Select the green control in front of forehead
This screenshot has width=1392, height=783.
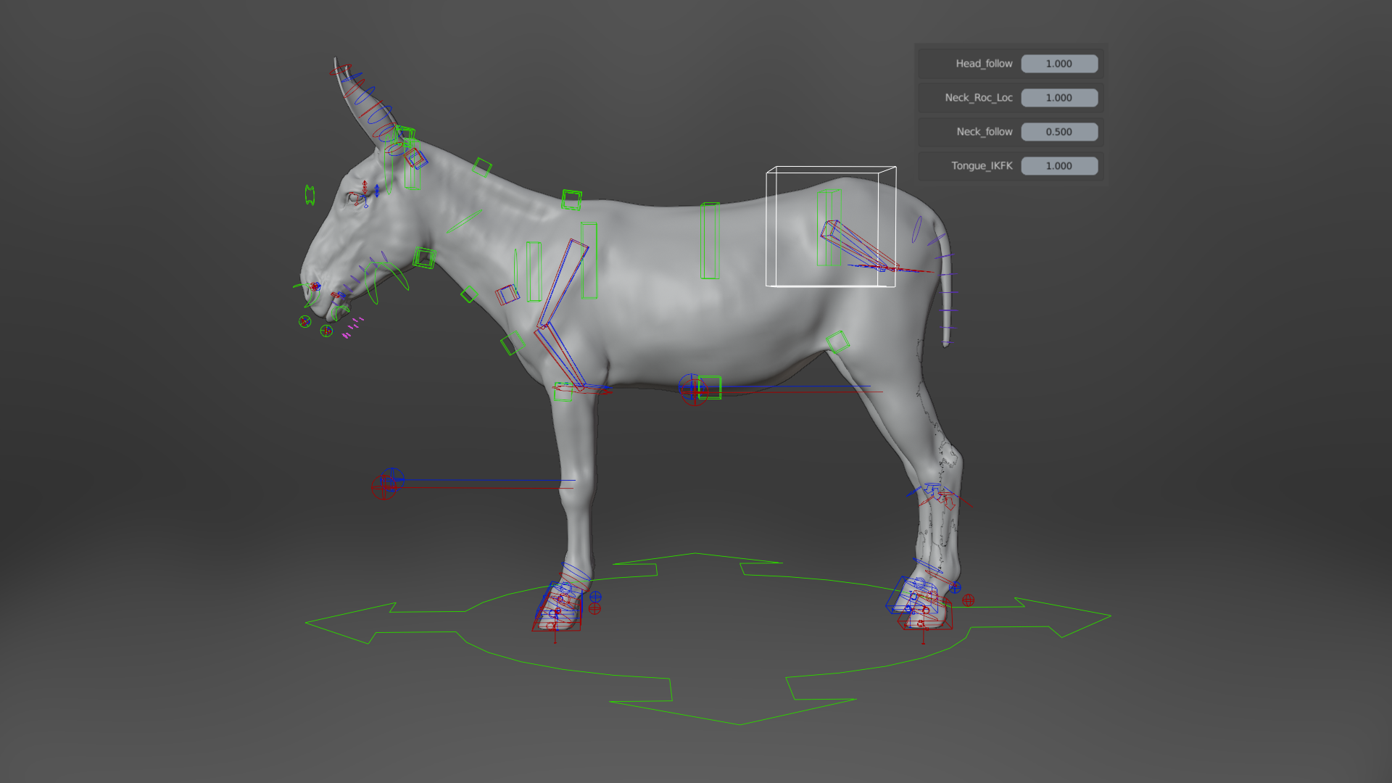click(x=310, y=195)
